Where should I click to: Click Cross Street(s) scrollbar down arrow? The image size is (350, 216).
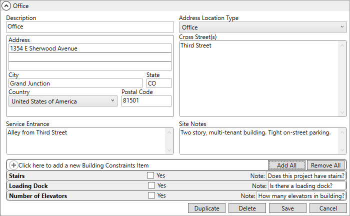pos(342,112)
